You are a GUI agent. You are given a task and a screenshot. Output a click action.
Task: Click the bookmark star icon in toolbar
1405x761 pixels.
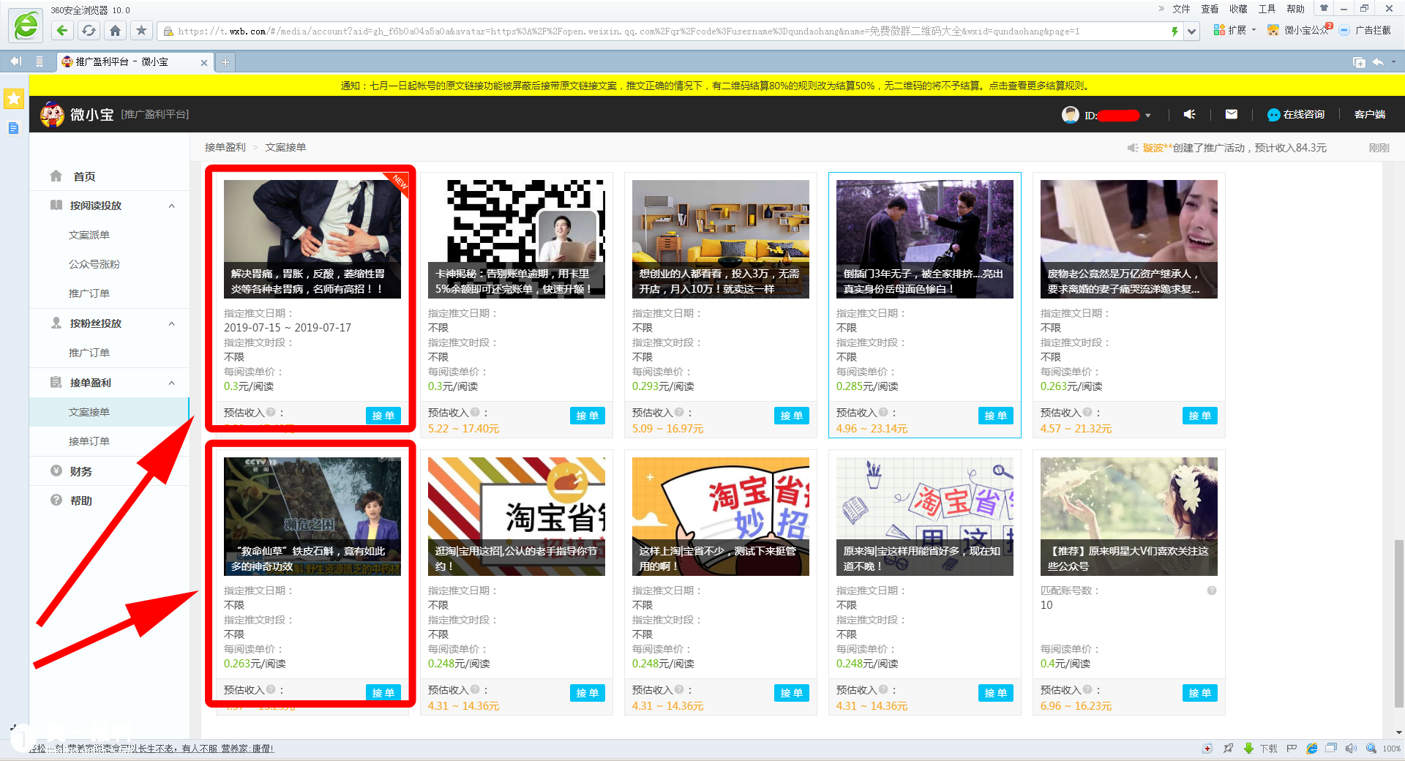(x=141, y=31)
